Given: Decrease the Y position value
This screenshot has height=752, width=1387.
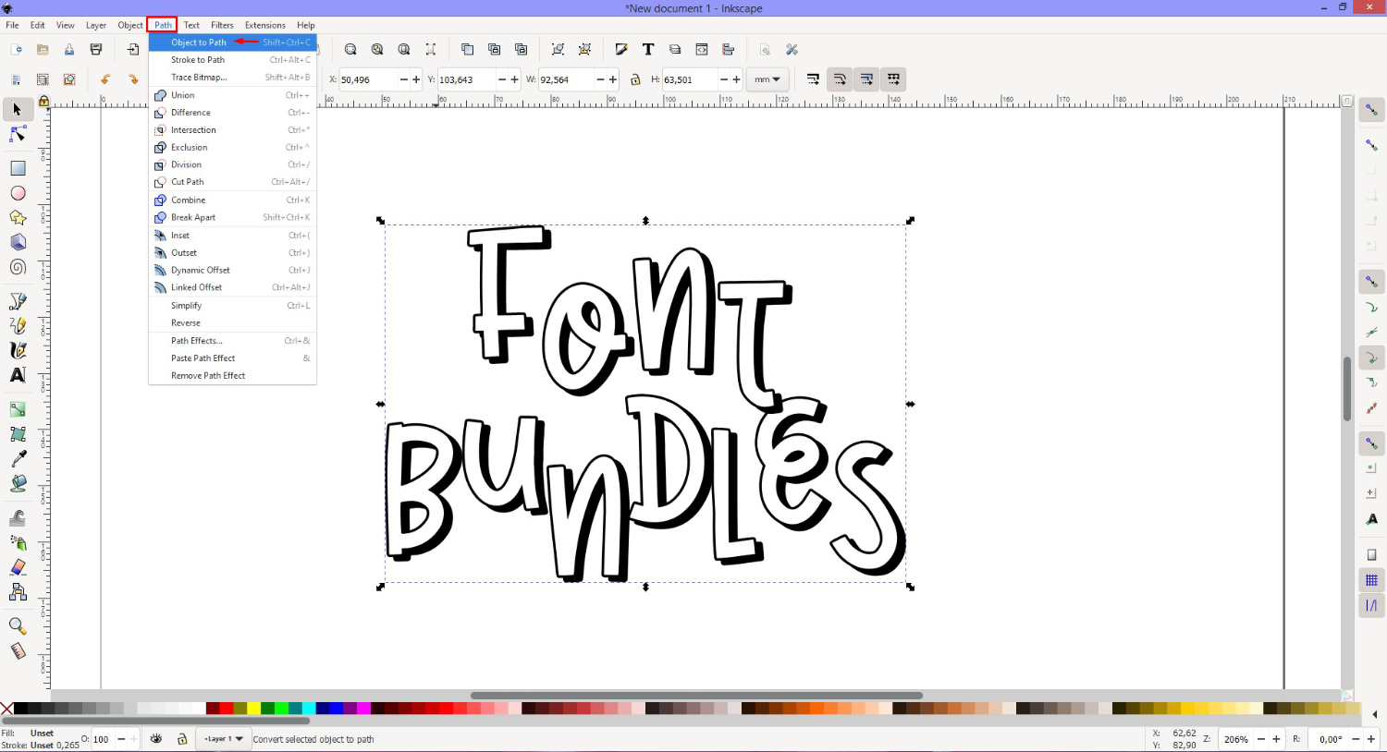Looking at the screenshot, I should (x=502, y=79).
